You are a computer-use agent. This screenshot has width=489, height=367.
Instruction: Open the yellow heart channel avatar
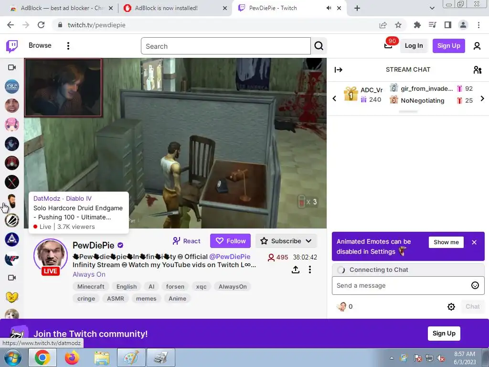pos(12,297)
